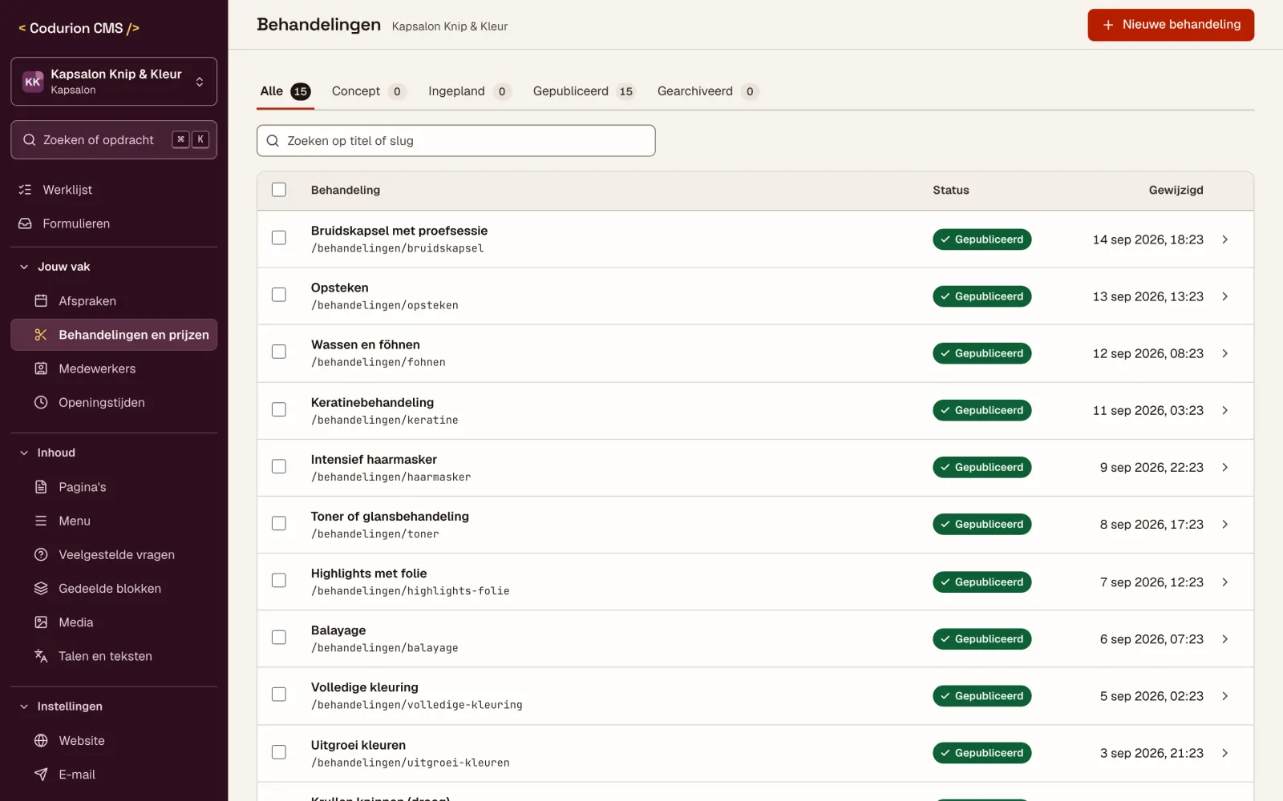Image resolution: width=1283 pixels, height=801 pixels.
Task: Collapse the Inhoud section
Action: pos(114,453)
